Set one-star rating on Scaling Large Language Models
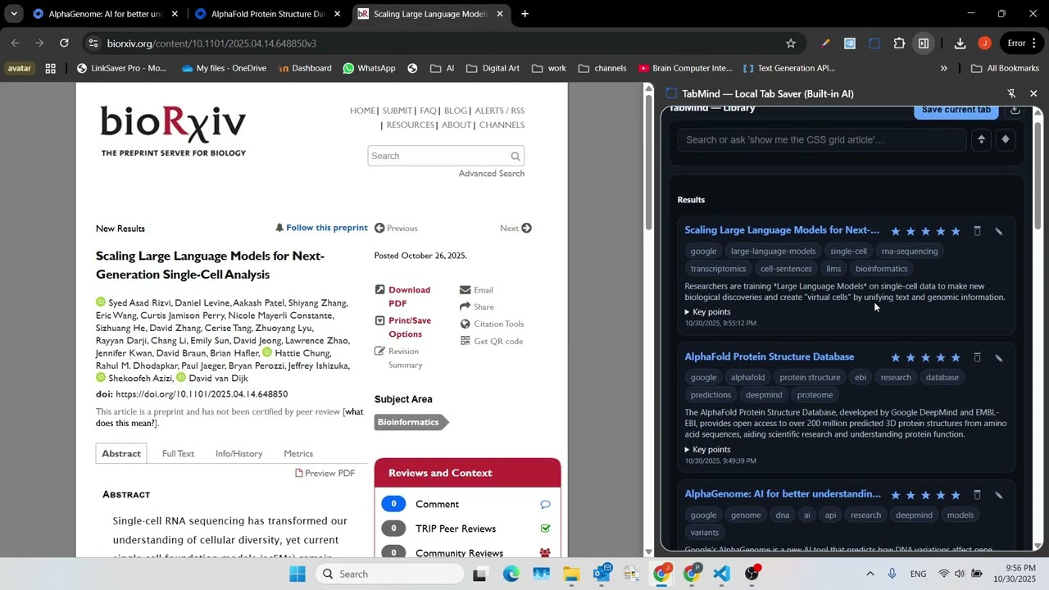 [x=896, y=231]
